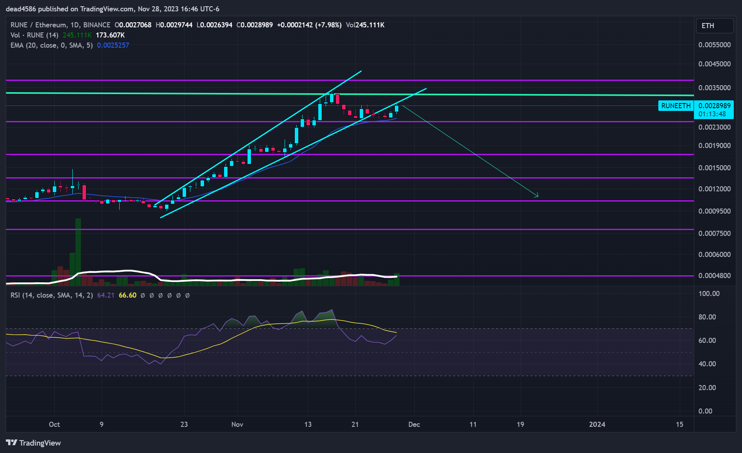This screenshot has width=742, height=453.
Task: Click the current price label 0.0028989 on the axis
Action: (714, 106)
